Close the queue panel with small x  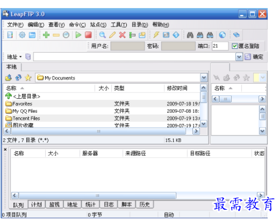pos(5,149)
